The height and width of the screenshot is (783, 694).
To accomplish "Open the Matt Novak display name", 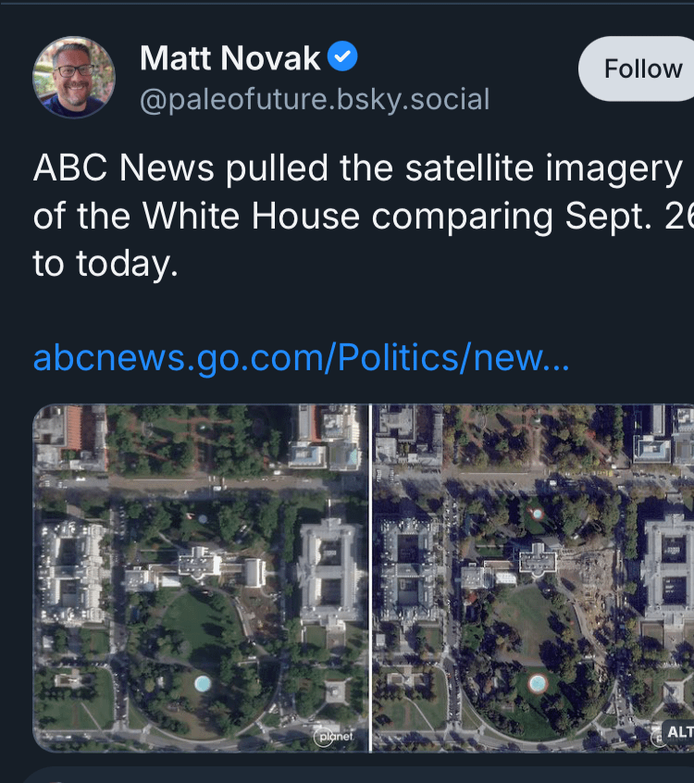I will tap(230, 59).
